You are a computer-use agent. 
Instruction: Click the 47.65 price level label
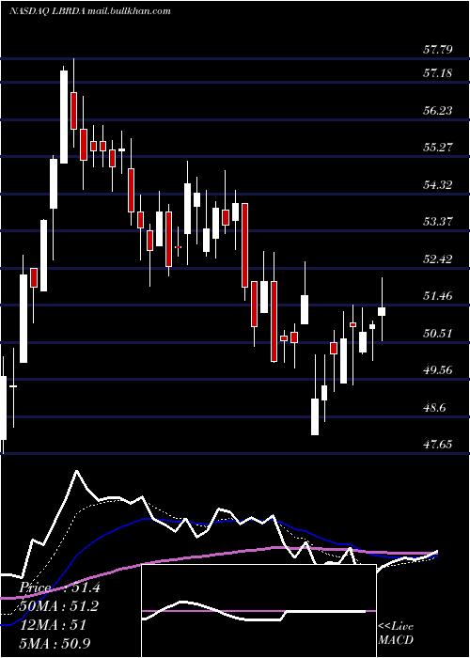click(438, 444)
